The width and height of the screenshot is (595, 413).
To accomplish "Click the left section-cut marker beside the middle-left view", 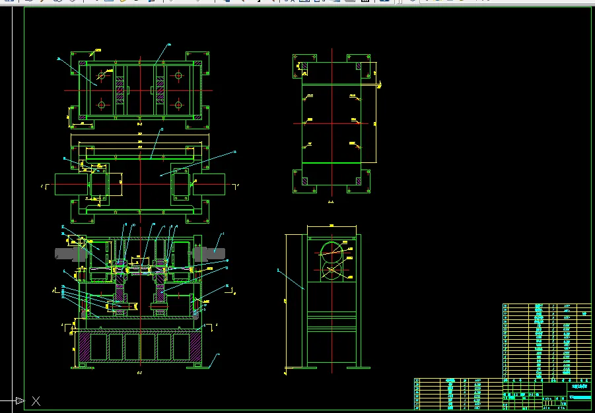I will pos(45,186).
